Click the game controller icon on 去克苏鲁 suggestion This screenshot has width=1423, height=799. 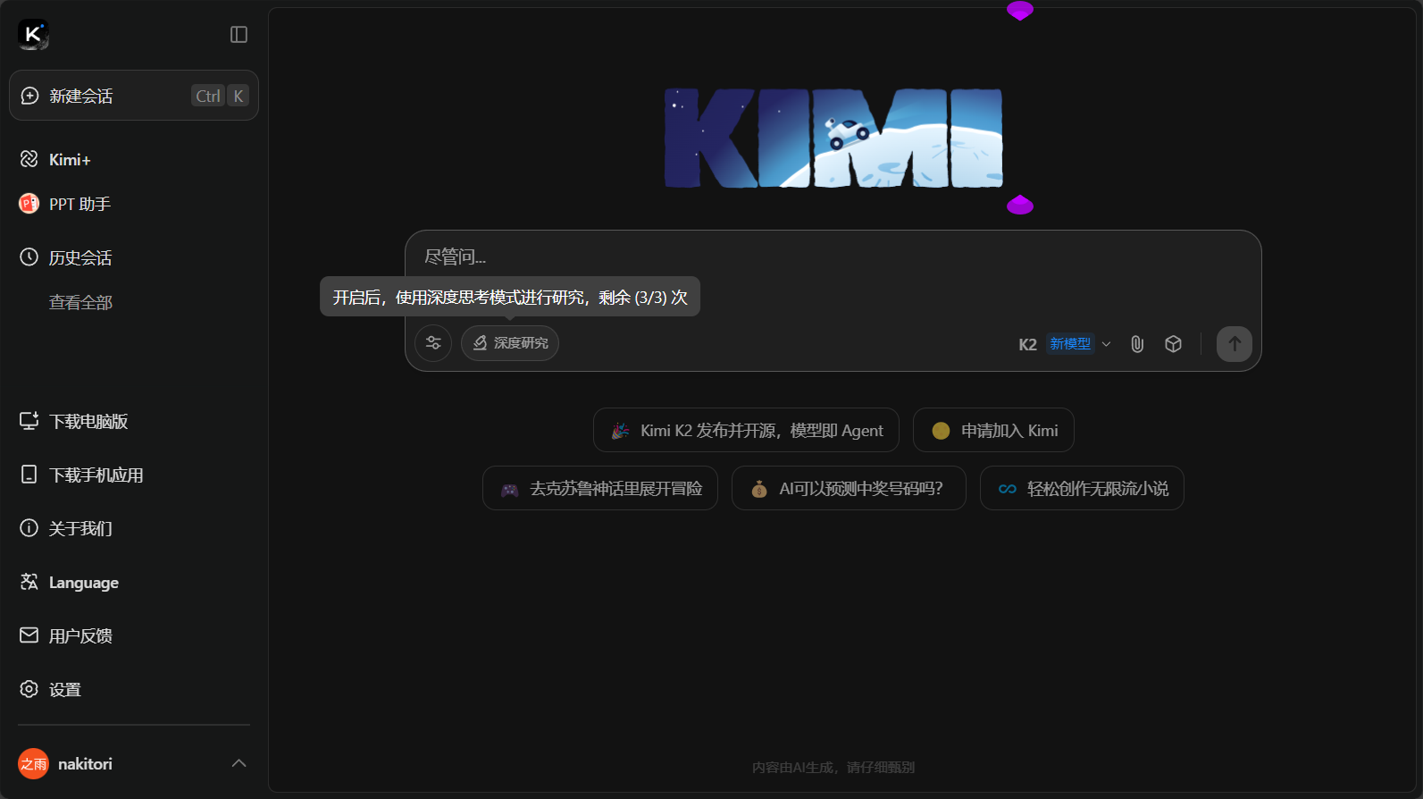coord(509,490)
